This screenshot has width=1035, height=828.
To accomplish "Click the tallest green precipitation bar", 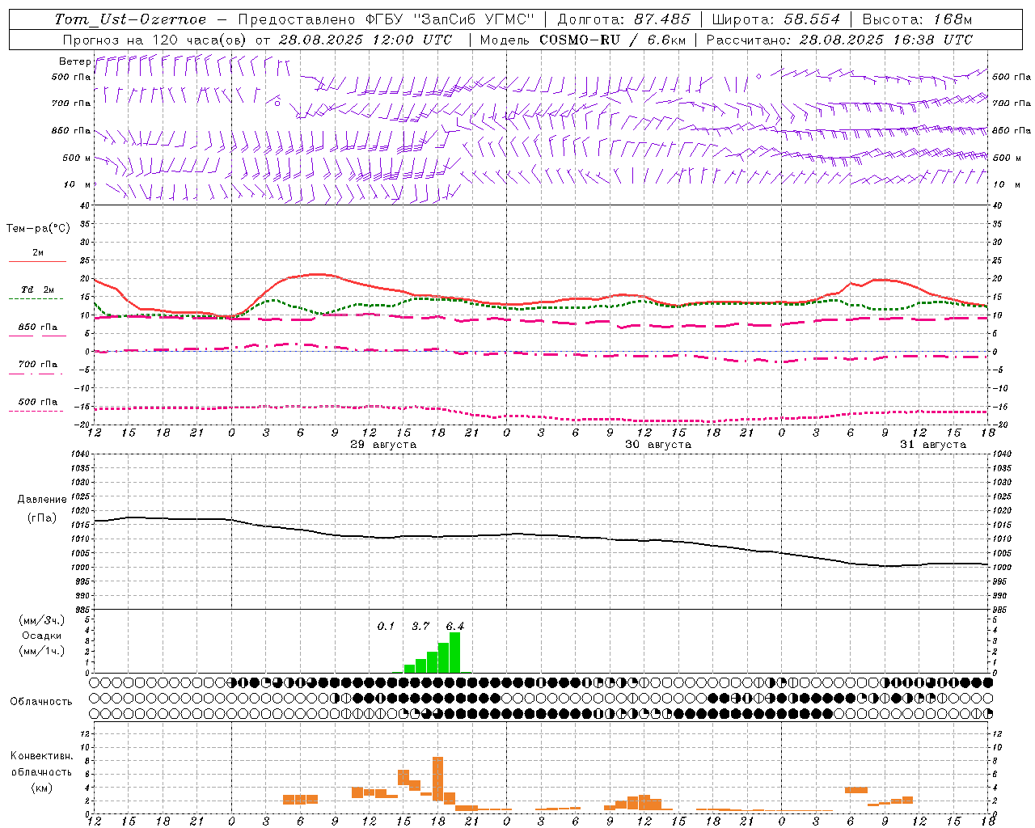I will 454,653.
